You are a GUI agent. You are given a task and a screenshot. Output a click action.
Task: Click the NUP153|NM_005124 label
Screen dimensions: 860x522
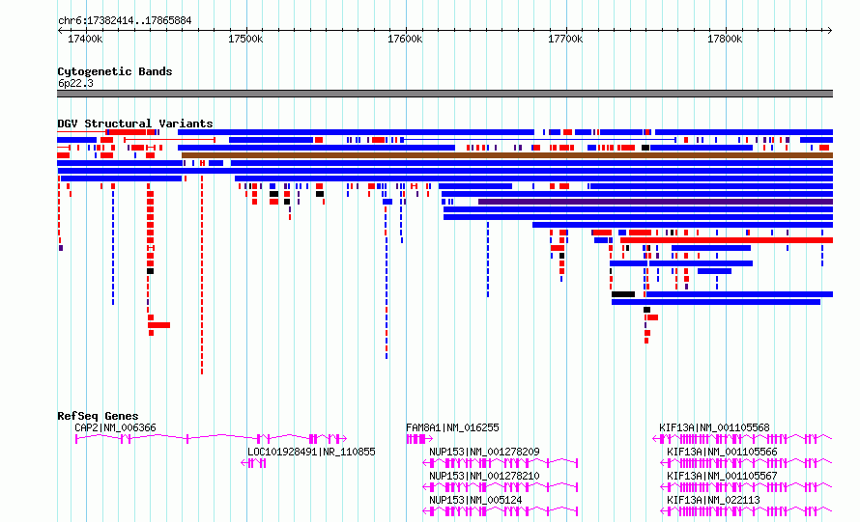click(x=475, y=500)
